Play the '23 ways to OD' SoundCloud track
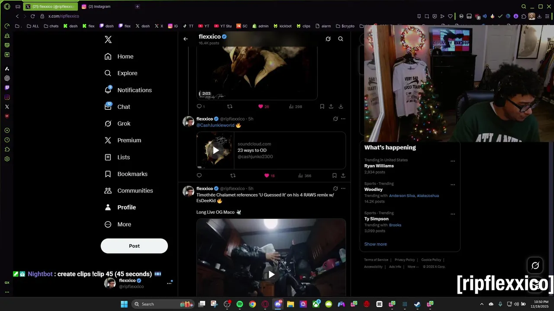Image resolution: width=554 pixels, height=311 pixels. point(215,150)
